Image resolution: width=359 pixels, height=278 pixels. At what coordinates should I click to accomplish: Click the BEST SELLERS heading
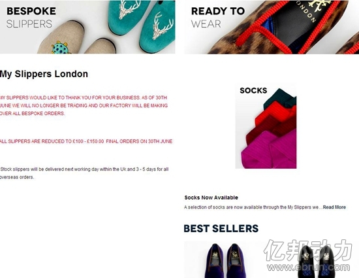pyautogui.click(x=221, y=229)
